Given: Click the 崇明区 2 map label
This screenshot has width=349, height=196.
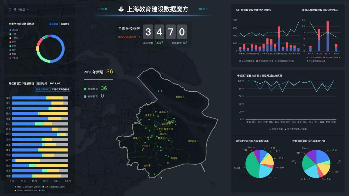Looking at the screenshot, I should pyautogui.click(x=180, y=97).
